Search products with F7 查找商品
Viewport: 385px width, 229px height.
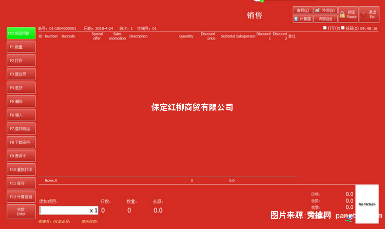pyautogui.click(x=21, y=129)
